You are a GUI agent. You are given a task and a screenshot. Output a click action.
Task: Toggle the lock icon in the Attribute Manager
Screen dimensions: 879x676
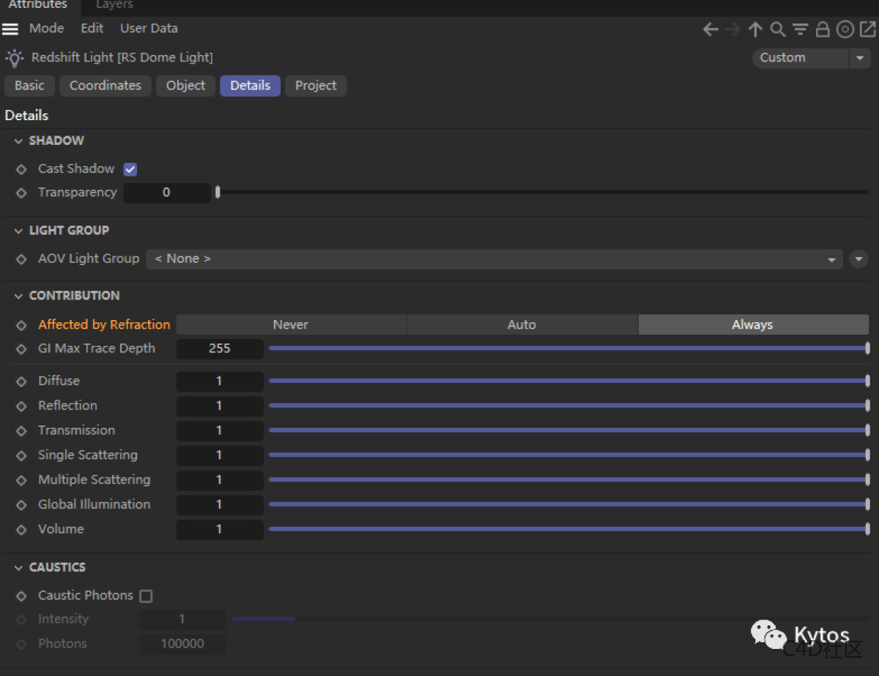pos(822,29)
